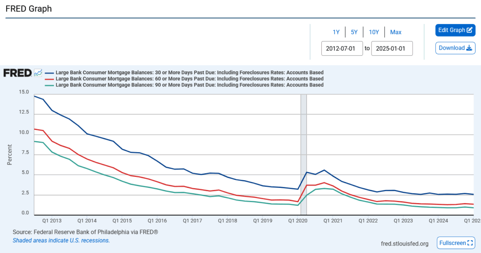481x253 pixels.
Task: Click the green 90 days legend swatch
Action: [49, 85]
